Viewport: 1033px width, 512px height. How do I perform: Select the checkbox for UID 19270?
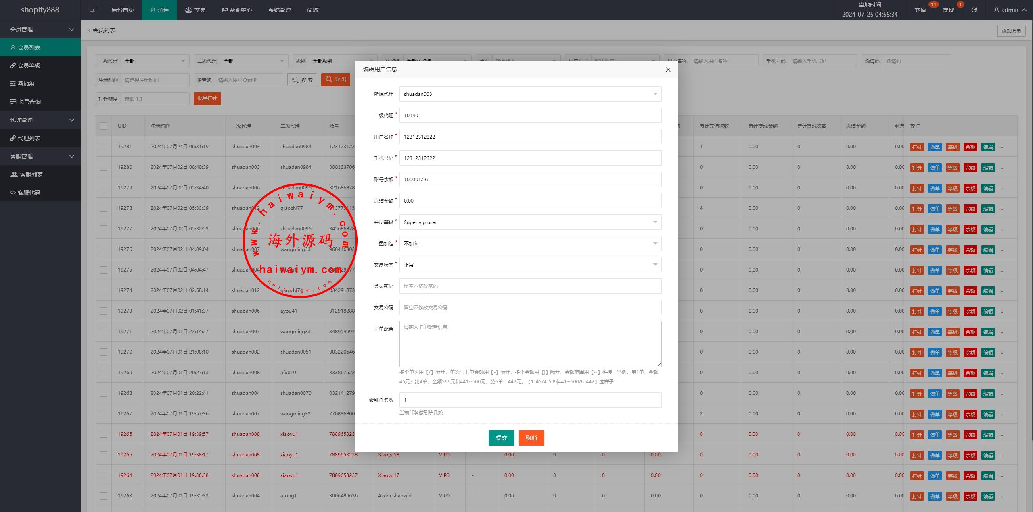point(103,352)
